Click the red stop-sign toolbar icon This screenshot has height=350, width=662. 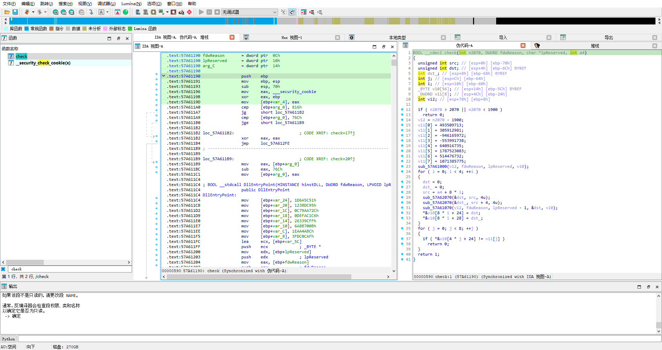tap(189, 12)
